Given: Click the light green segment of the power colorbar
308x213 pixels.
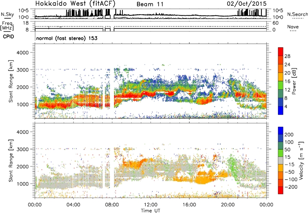Looking at the screenshot, I should tap(281, 85).
